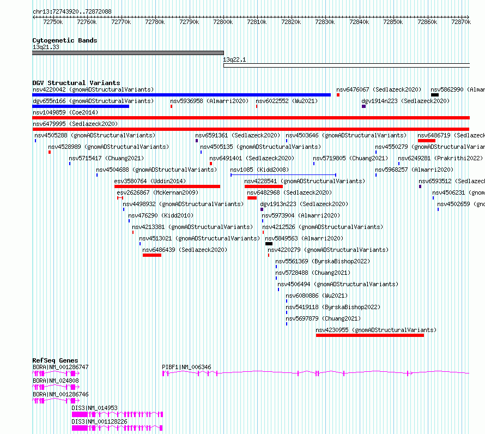Click the 72800k ruler tick label
Image resolution: width=485 pixels, height=434 pixels.
click(223, 22)
